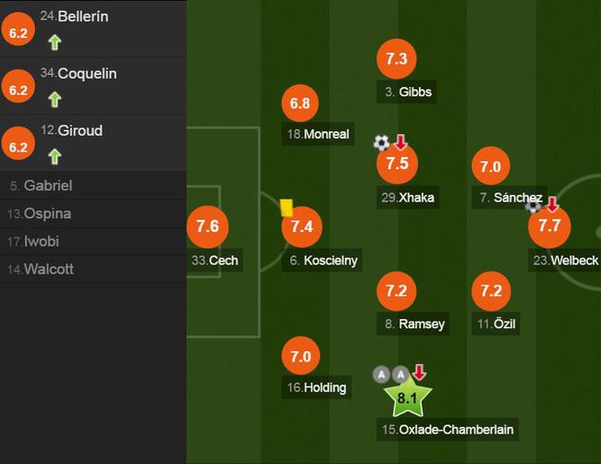Click the red arrow beside Oxlade-Chamberlain's assist badges

point(420,372)
